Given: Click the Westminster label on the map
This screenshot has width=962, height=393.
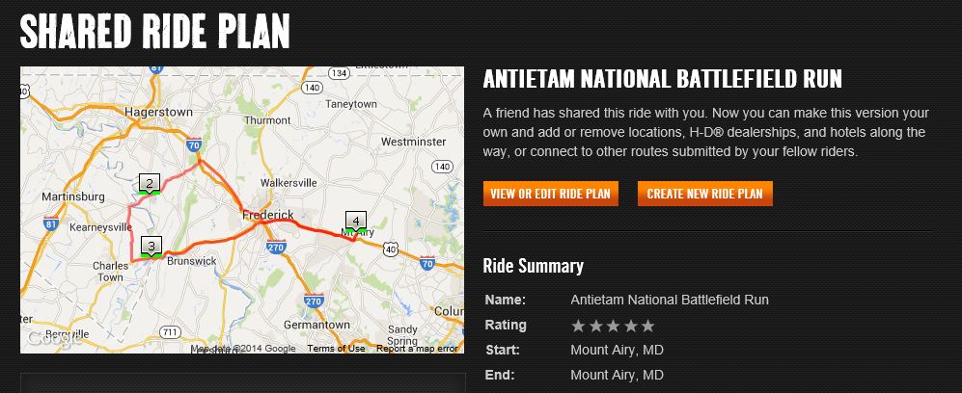Looking at the screenshot, I should pos(414,142).
